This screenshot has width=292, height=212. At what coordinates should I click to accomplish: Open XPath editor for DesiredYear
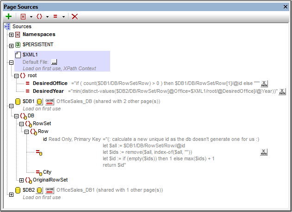[282, 91]
